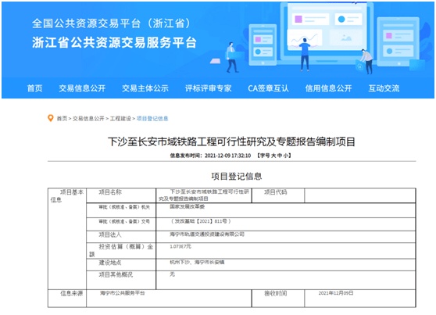Screen dimensions: 436x315
Task: Open 信用信息公开 navigation item
Action: click(x=328, y=88)
